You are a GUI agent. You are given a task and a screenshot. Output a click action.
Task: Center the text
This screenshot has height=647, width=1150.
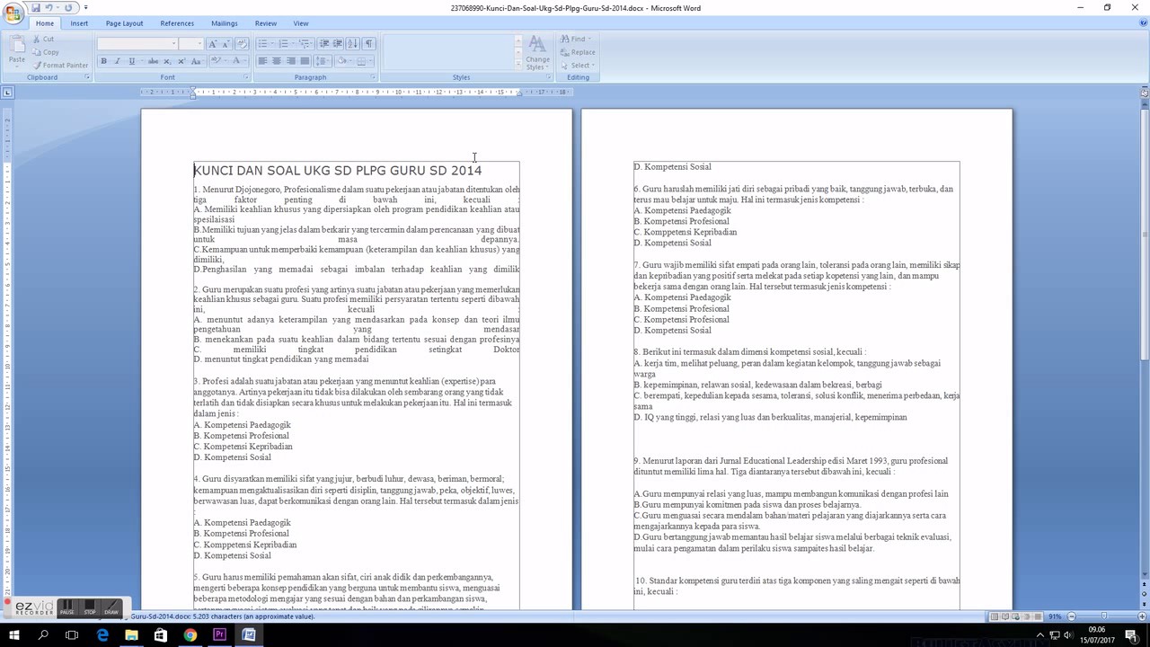[x=277, y=61]
